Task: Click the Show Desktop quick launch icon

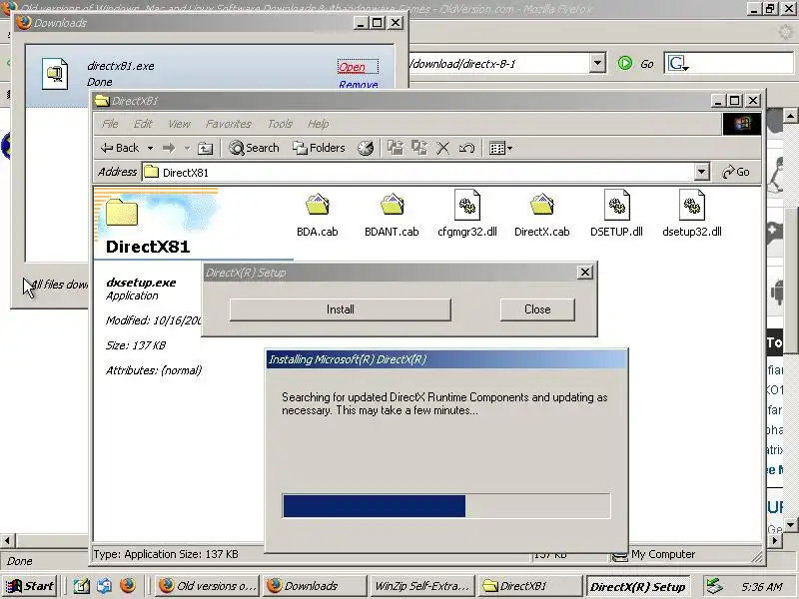Action: [82, 586]
